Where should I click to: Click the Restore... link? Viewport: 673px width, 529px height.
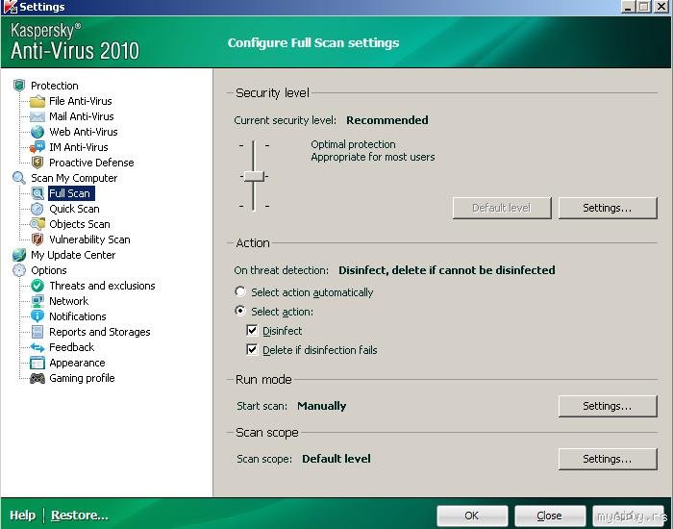click(x=80, y=516)
